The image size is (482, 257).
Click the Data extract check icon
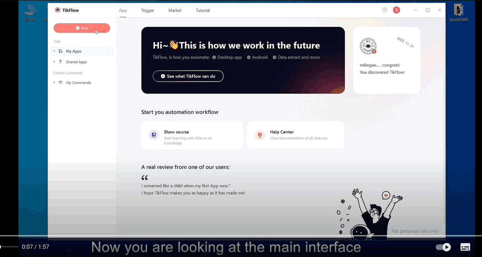274,57
